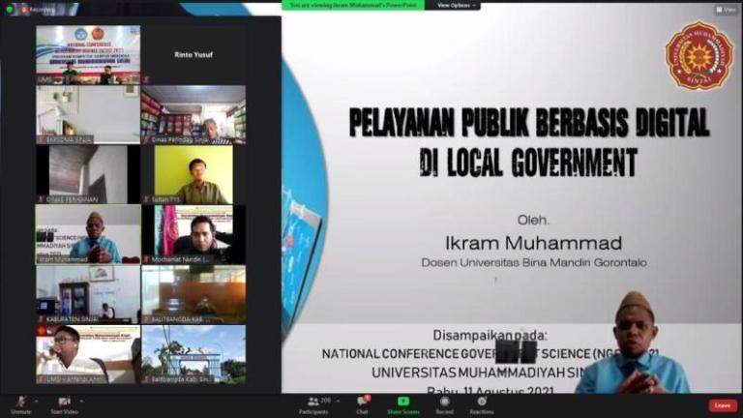
Task: Expand the View Options dropdown
Action: pos(453,5)
